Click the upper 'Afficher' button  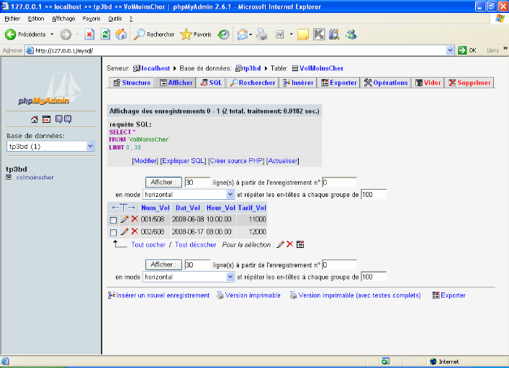(x=163, y=183)
